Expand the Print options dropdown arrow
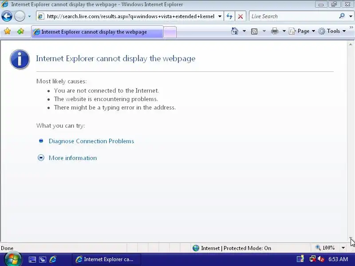 pos(284,31)
